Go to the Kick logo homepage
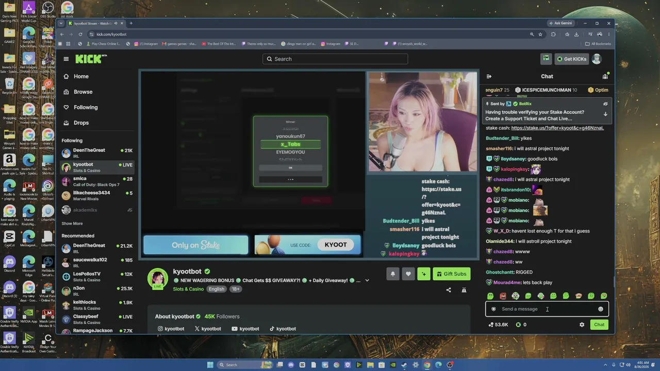The height and width of the screenshot is (371, 660). [x=91, y=59]
